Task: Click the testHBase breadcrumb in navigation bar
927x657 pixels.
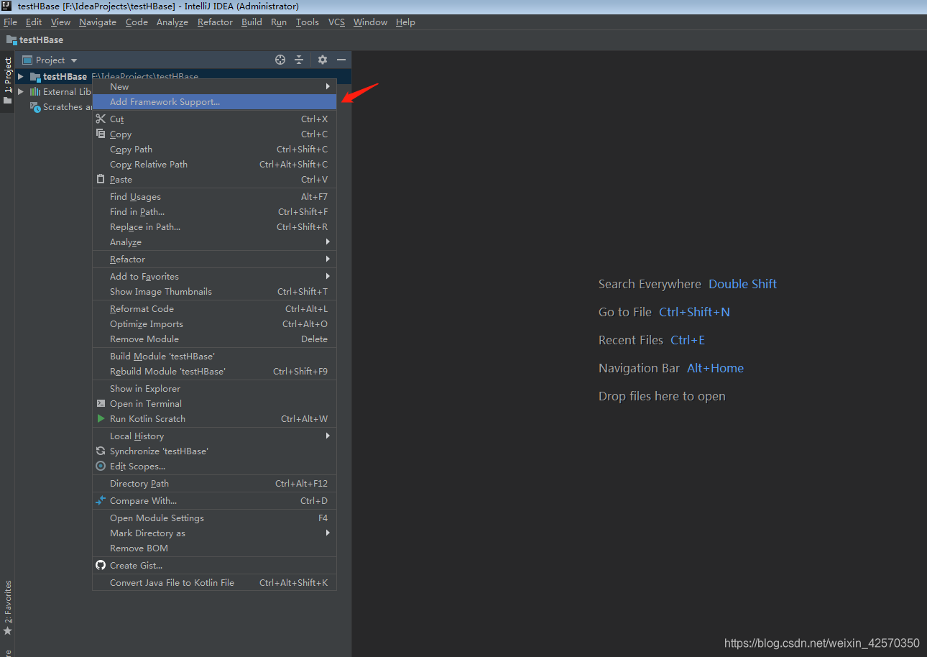Action: click(35, 40)
